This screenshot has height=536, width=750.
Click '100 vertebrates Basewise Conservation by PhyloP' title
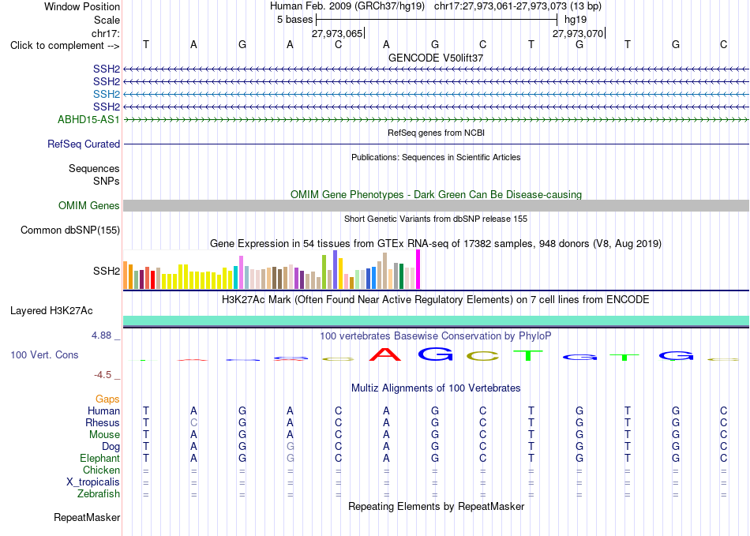coord(436,335)
